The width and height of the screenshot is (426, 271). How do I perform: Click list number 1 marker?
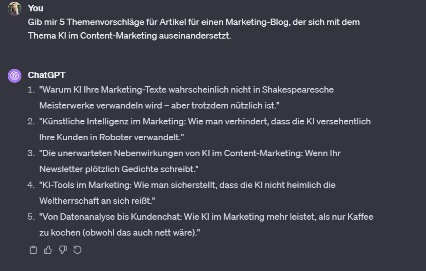[31, 89]
